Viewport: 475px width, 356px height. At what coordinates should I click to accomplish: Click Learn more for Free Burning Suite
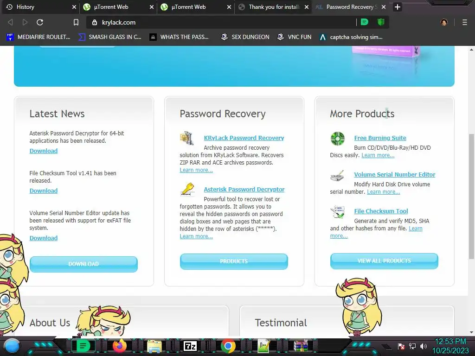378,155
